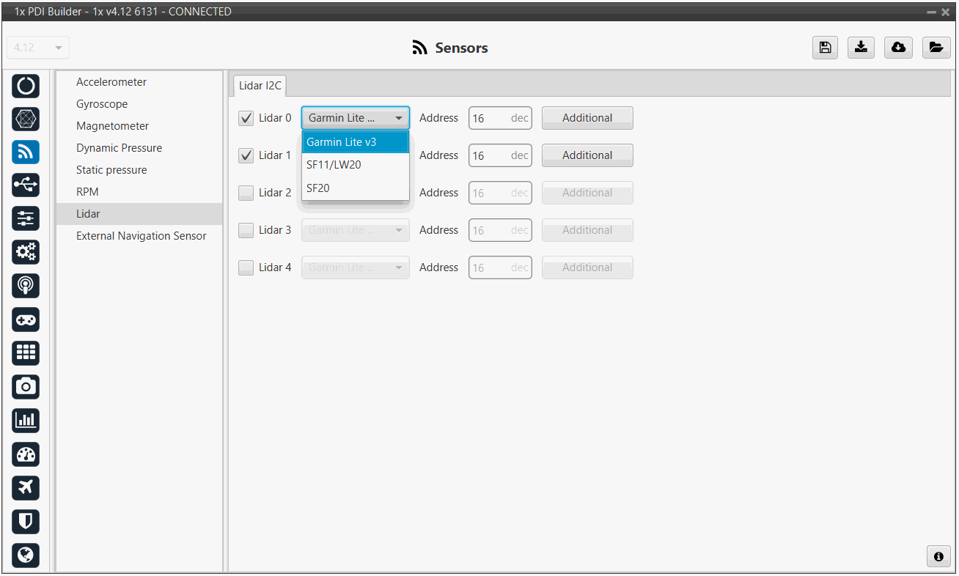Click Additional button for Lidar 1
This screenshot has height=576, width=959.
[587, 155]
